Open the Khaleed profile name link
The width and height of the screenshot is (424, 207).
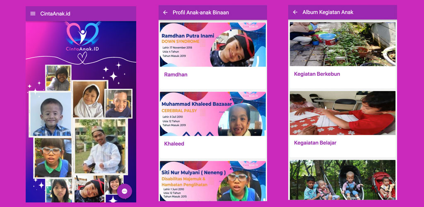click(174, 144)
